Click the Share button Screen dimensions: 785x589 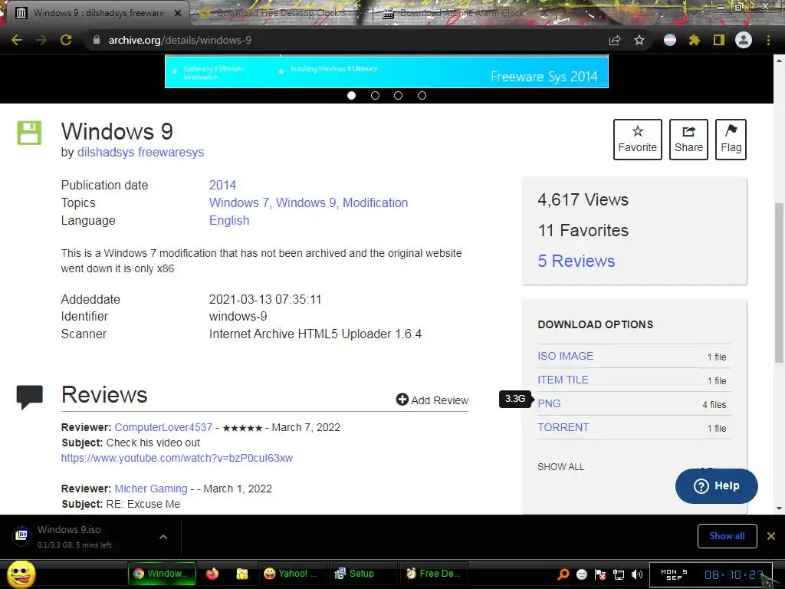tap(688, 140)
